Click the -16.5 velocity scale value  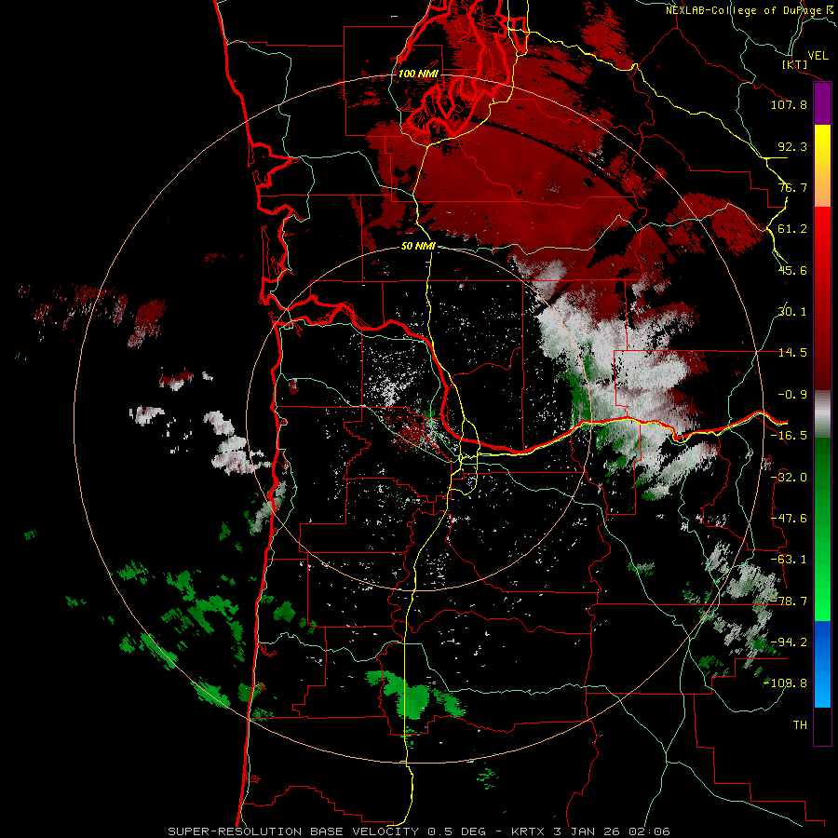point(789,436)
